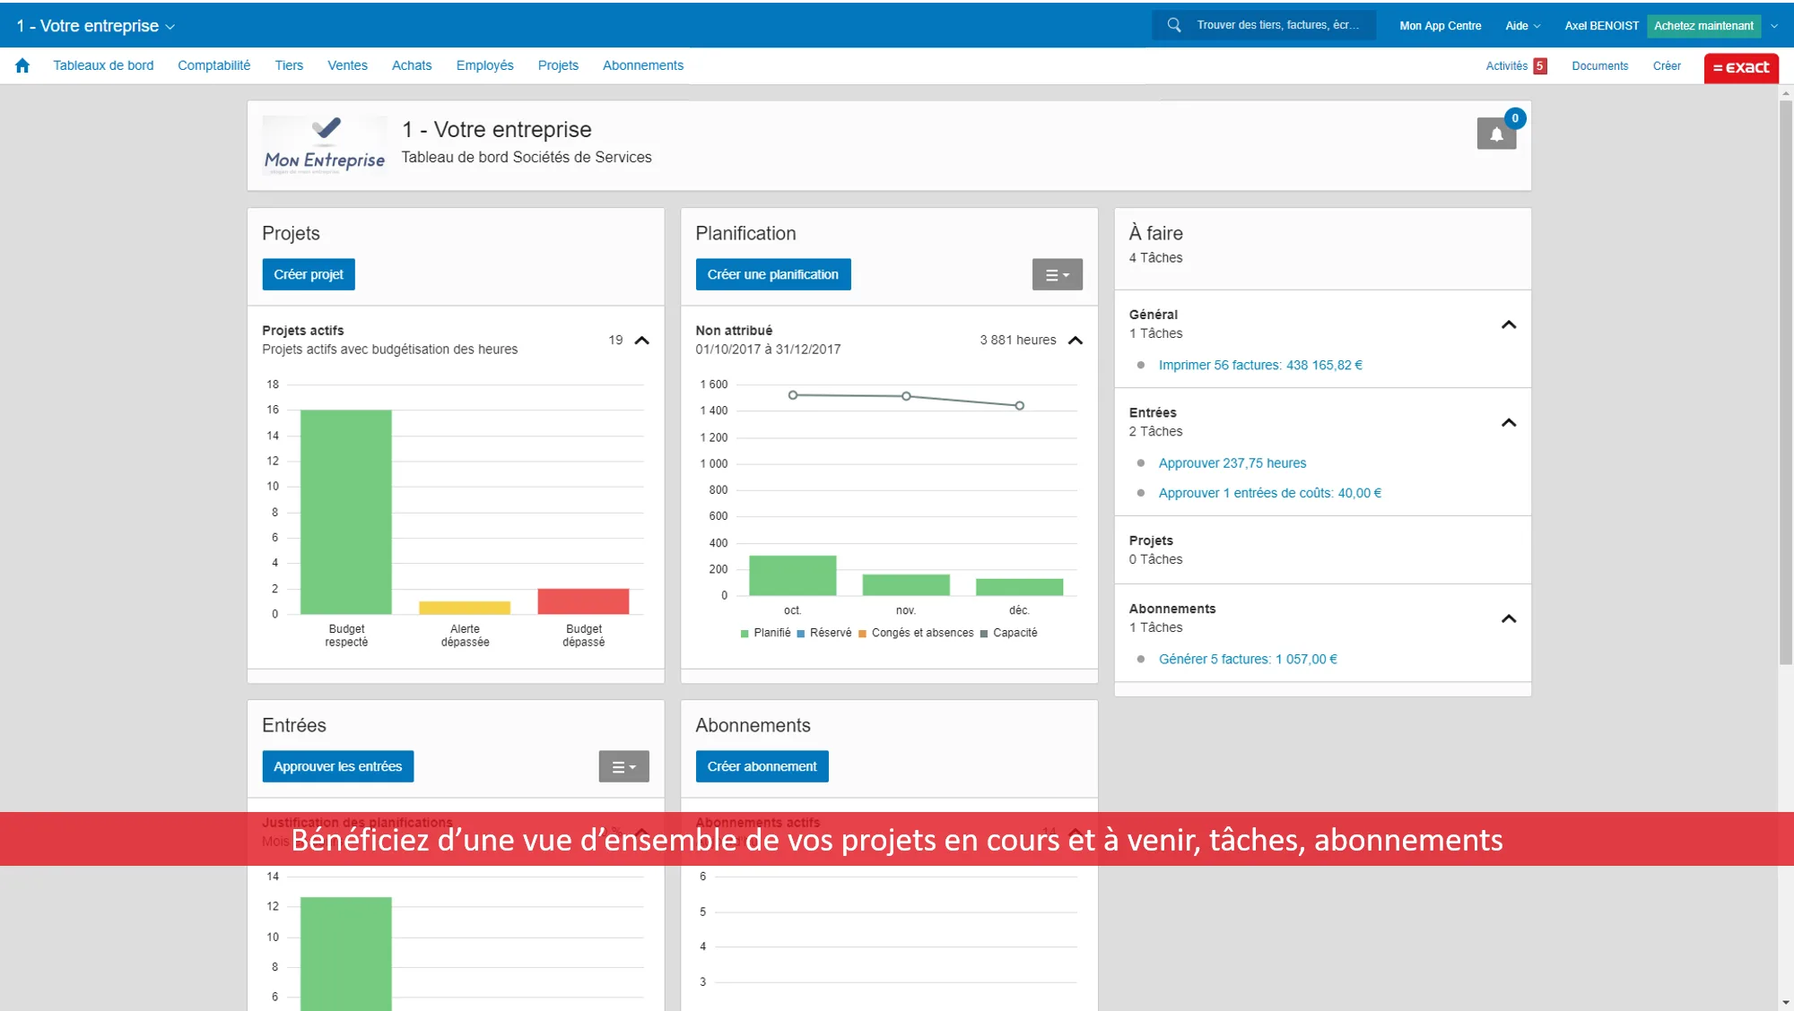Click the oct. capacity line point

[793, 395]
